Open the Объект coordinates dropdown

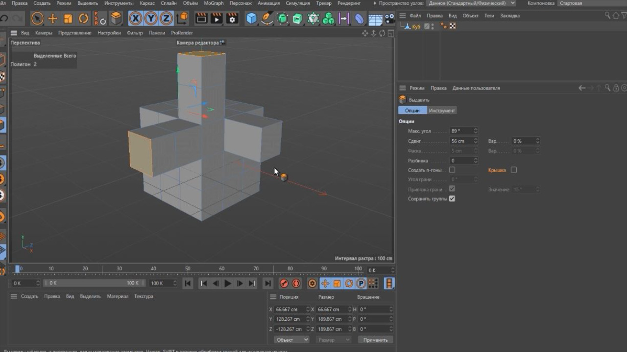tap(291, 339)
